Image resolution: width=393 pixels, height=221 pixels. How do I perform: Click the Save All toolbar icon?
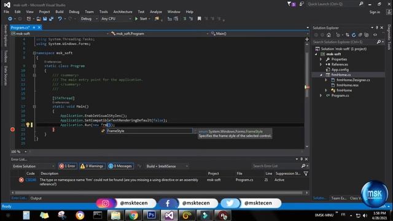click(x=52, y=19)
